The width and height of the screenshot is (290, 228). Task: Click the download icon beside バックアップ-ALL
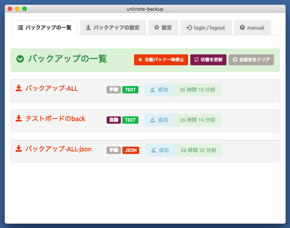pyautogui.click(x=19, y=88)
